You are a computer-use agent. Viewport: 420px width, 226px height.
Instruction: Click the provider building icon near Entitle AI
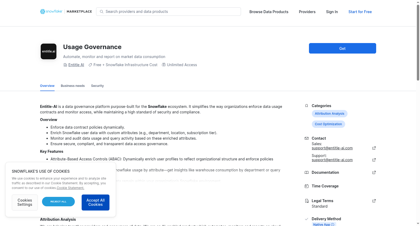tap(65, 65)
